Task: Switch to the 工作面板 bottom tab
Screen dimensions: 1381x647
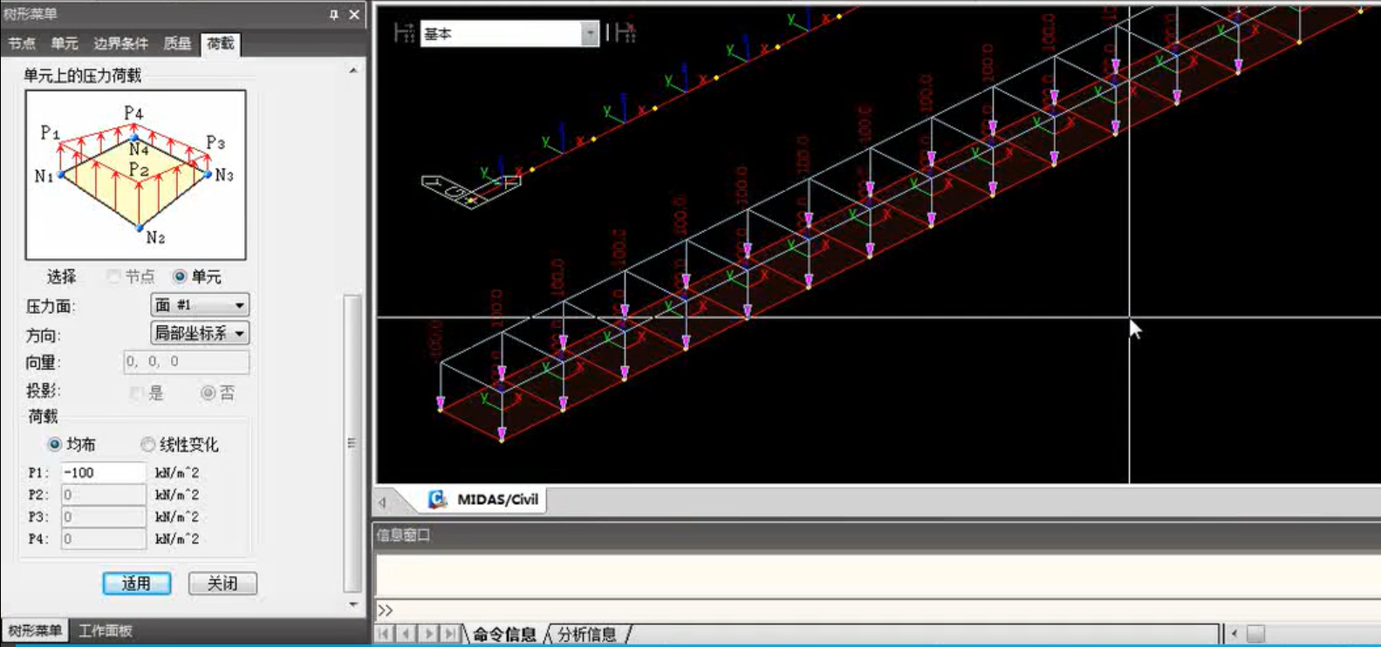Action: point(106,630)
